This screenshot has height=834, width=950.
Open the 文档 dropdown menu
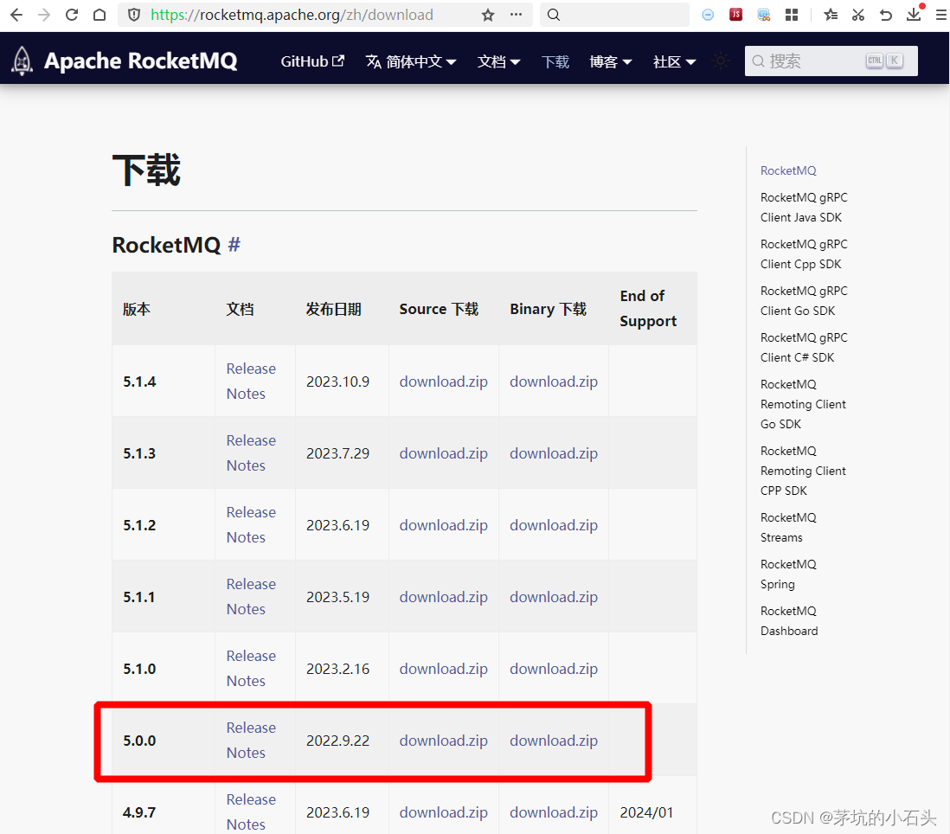click(x=499, y=61)
